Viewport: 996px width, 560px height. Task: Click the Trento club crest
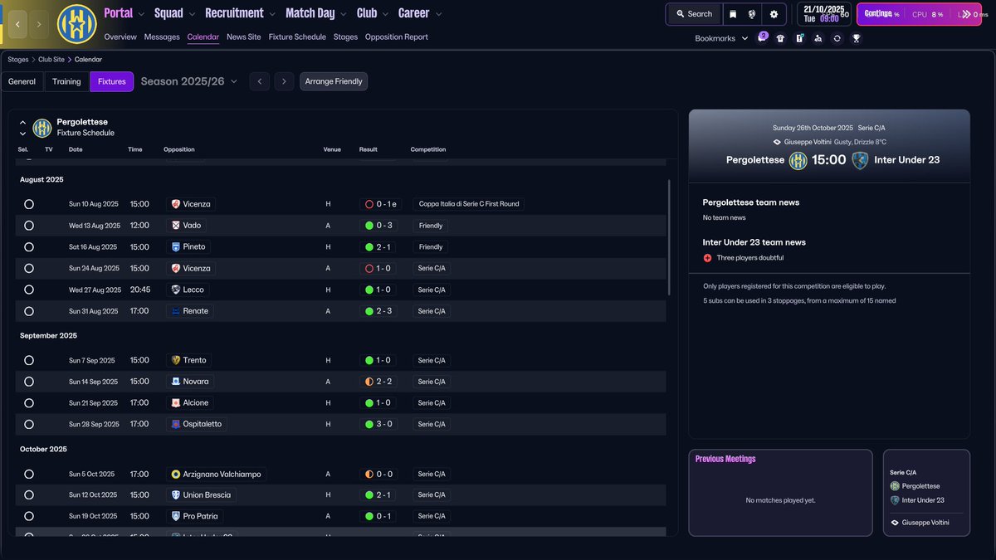(x=176, y=360)
